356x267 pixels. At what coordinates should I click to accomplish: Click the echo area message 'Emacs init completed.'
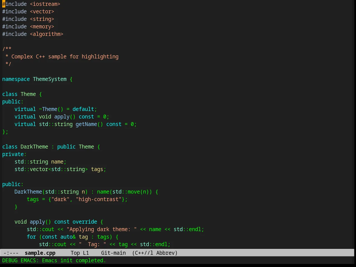[74, 260]
